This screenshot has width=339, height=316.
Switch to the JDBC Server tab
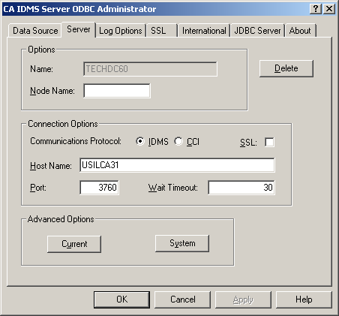tap(257, 31)
